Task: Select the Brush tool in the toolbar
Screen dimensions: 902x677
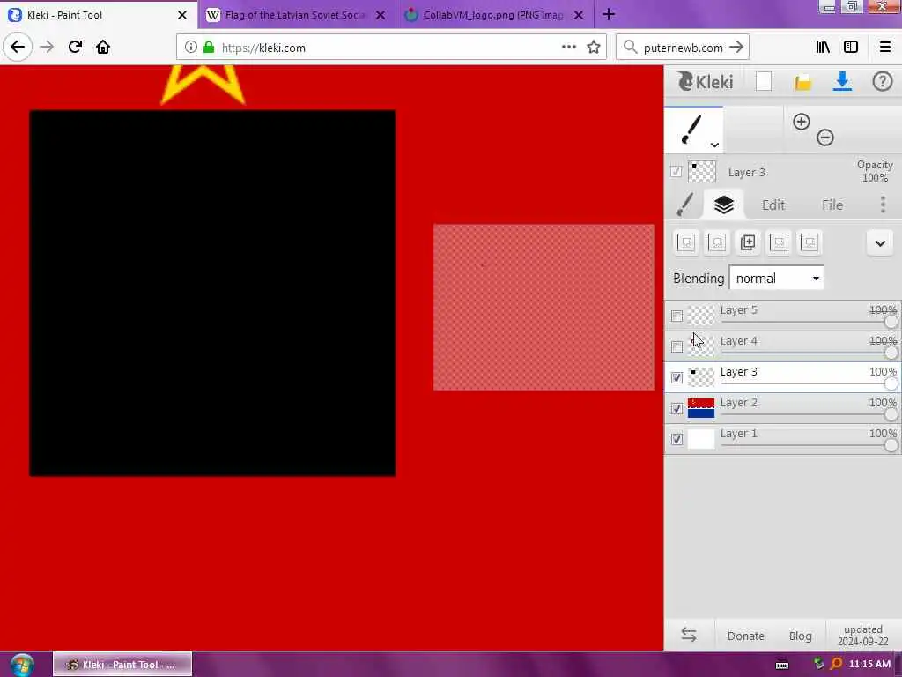Action: pos(693,130)
